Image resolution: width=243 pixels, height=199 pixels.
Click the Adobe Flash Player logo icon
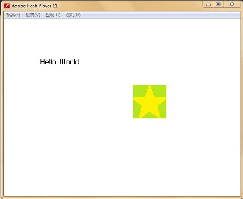[6, 6]
